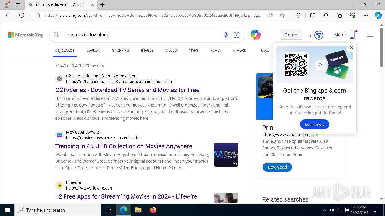This screenshot has height=216, width=385.
Task: Open the Windows Start menu
Action: tap(7, 210)
